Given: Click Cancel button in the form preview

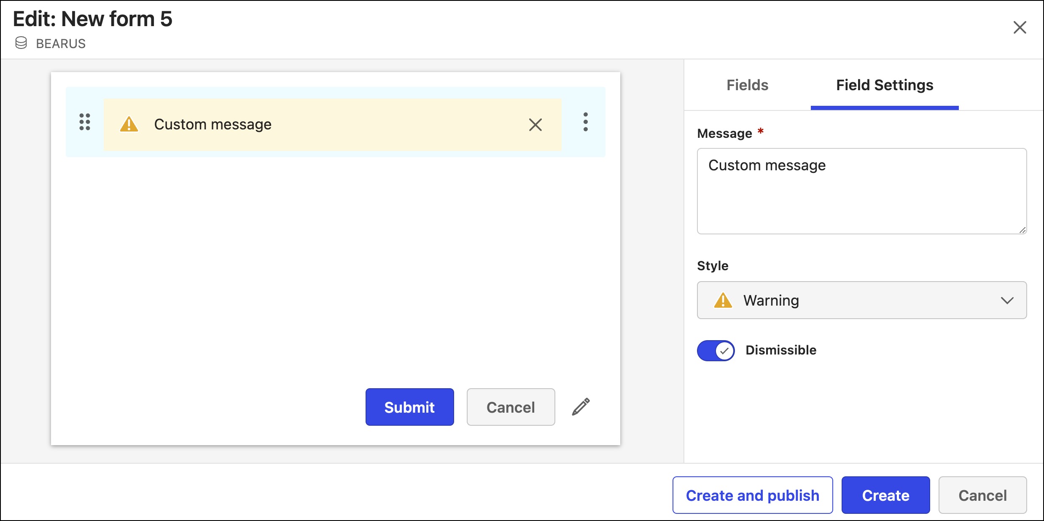Looking at the screenshot, I should [x=511, y=407].
